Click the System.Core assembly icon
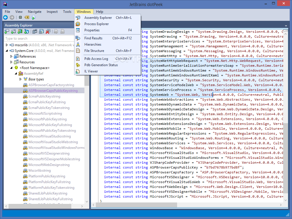292x219 pixels. [12, 51]
